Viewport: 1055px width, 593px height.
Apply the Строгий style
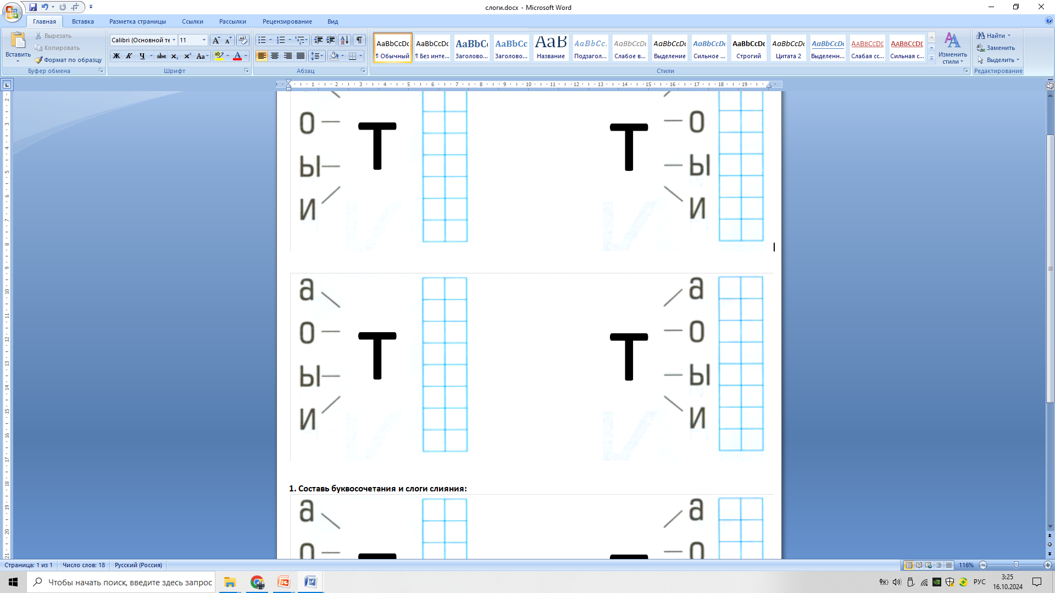tap(749, 48)
